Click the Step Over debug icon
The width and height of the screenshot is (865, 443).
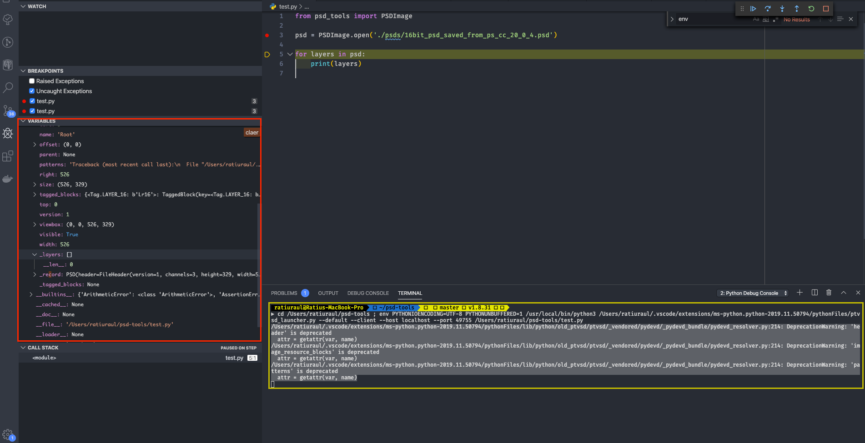(x=768, y=9)
